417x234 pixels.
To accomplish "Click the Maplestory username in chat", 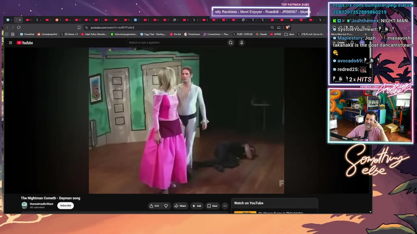I will [350, 38].
